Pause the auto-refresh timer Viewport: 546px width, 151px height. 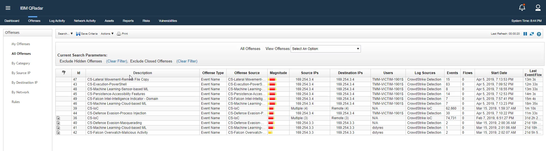[525, 34]
